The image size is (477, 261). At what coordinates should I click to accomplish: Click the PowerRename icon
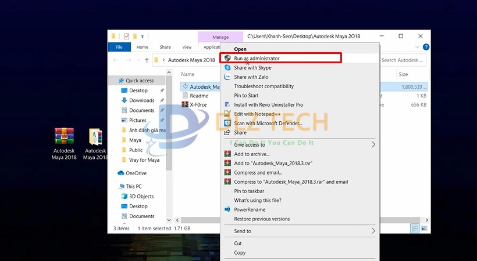tap(227, 209)
